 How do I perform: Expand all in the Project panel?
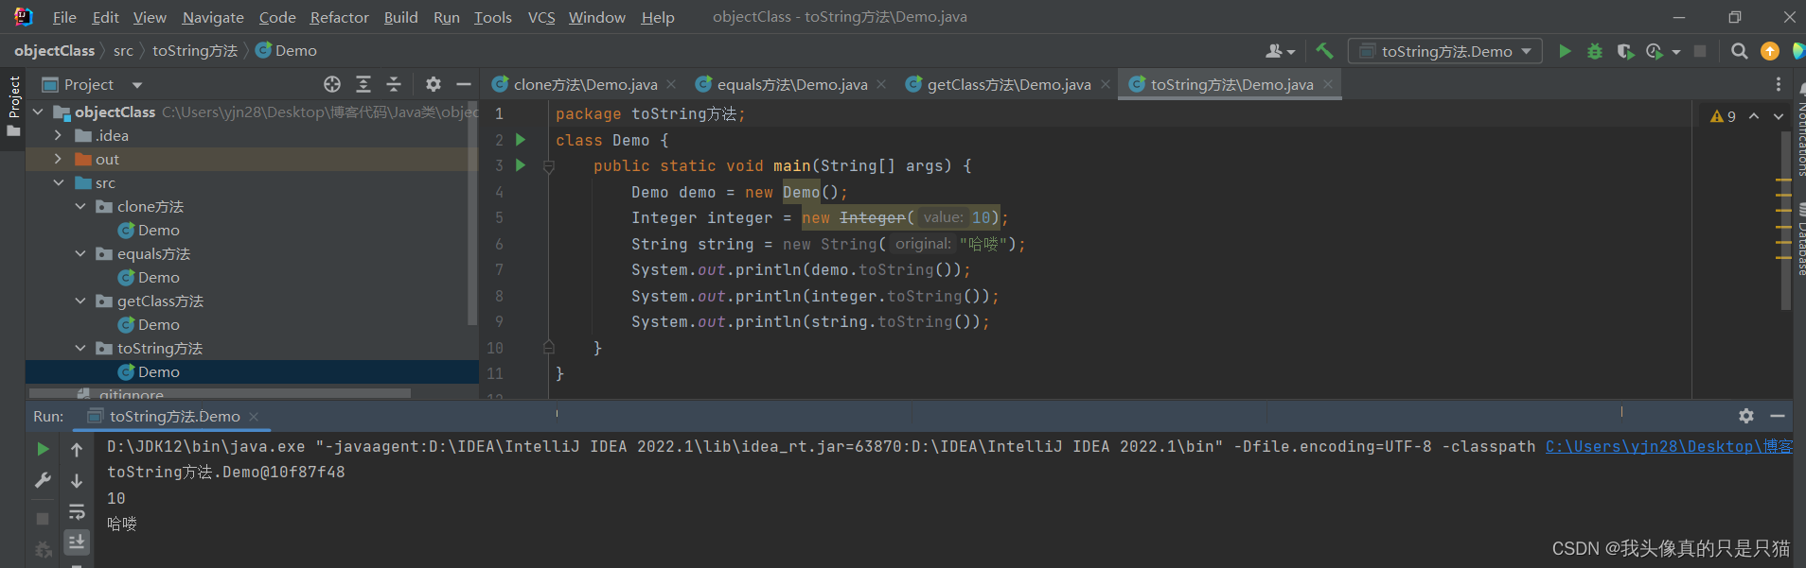pyautogui.click(x=363, y=84)
